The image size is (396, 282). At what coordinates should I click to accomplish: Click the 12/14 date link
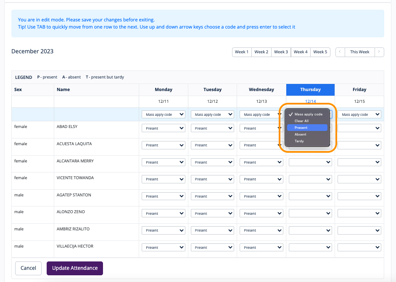(x=310, y=102)
